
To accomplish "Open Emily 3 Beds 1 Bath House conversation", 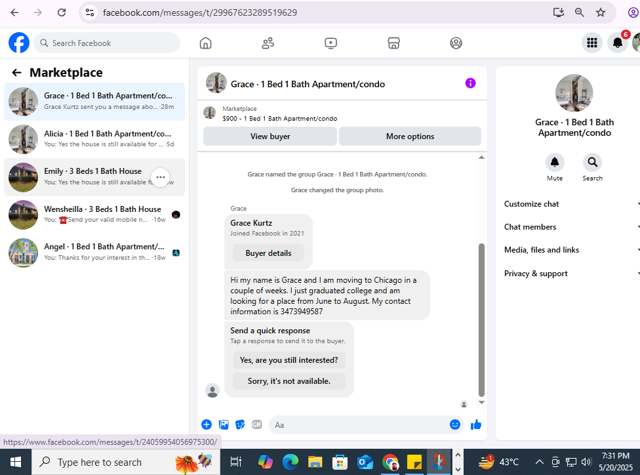I will 94,177.
